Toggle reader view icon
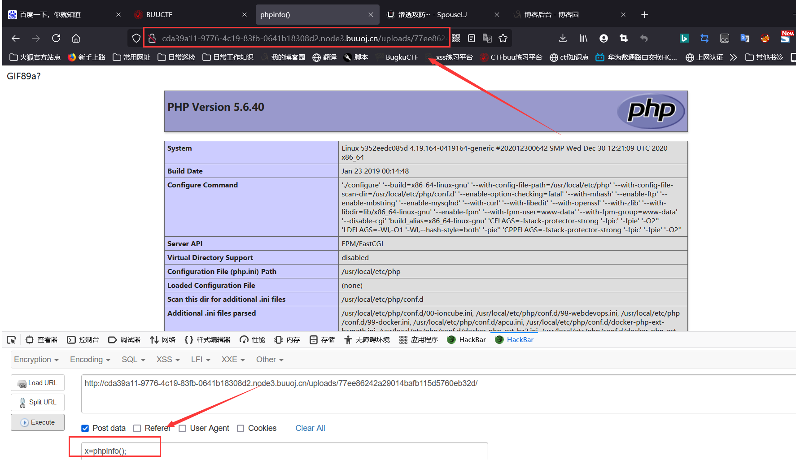 pyautogui.click(x=471, y=39)
